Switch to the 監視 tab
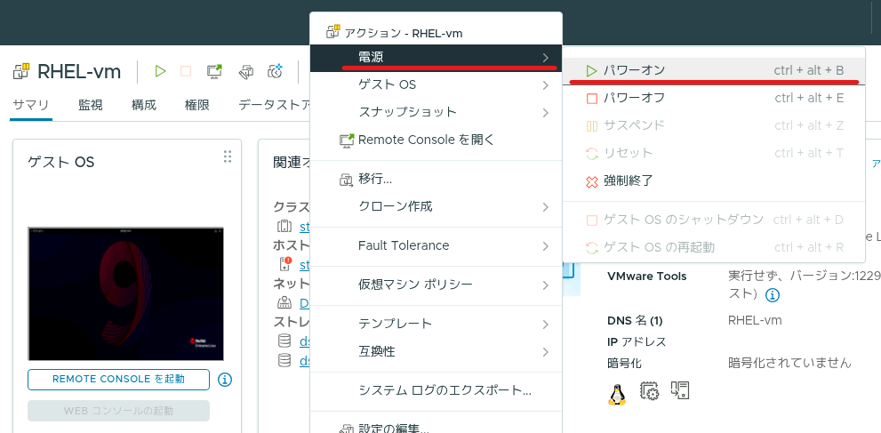This screenshot has width=881, height=433. pyautogui.click(x=91, y=105)
